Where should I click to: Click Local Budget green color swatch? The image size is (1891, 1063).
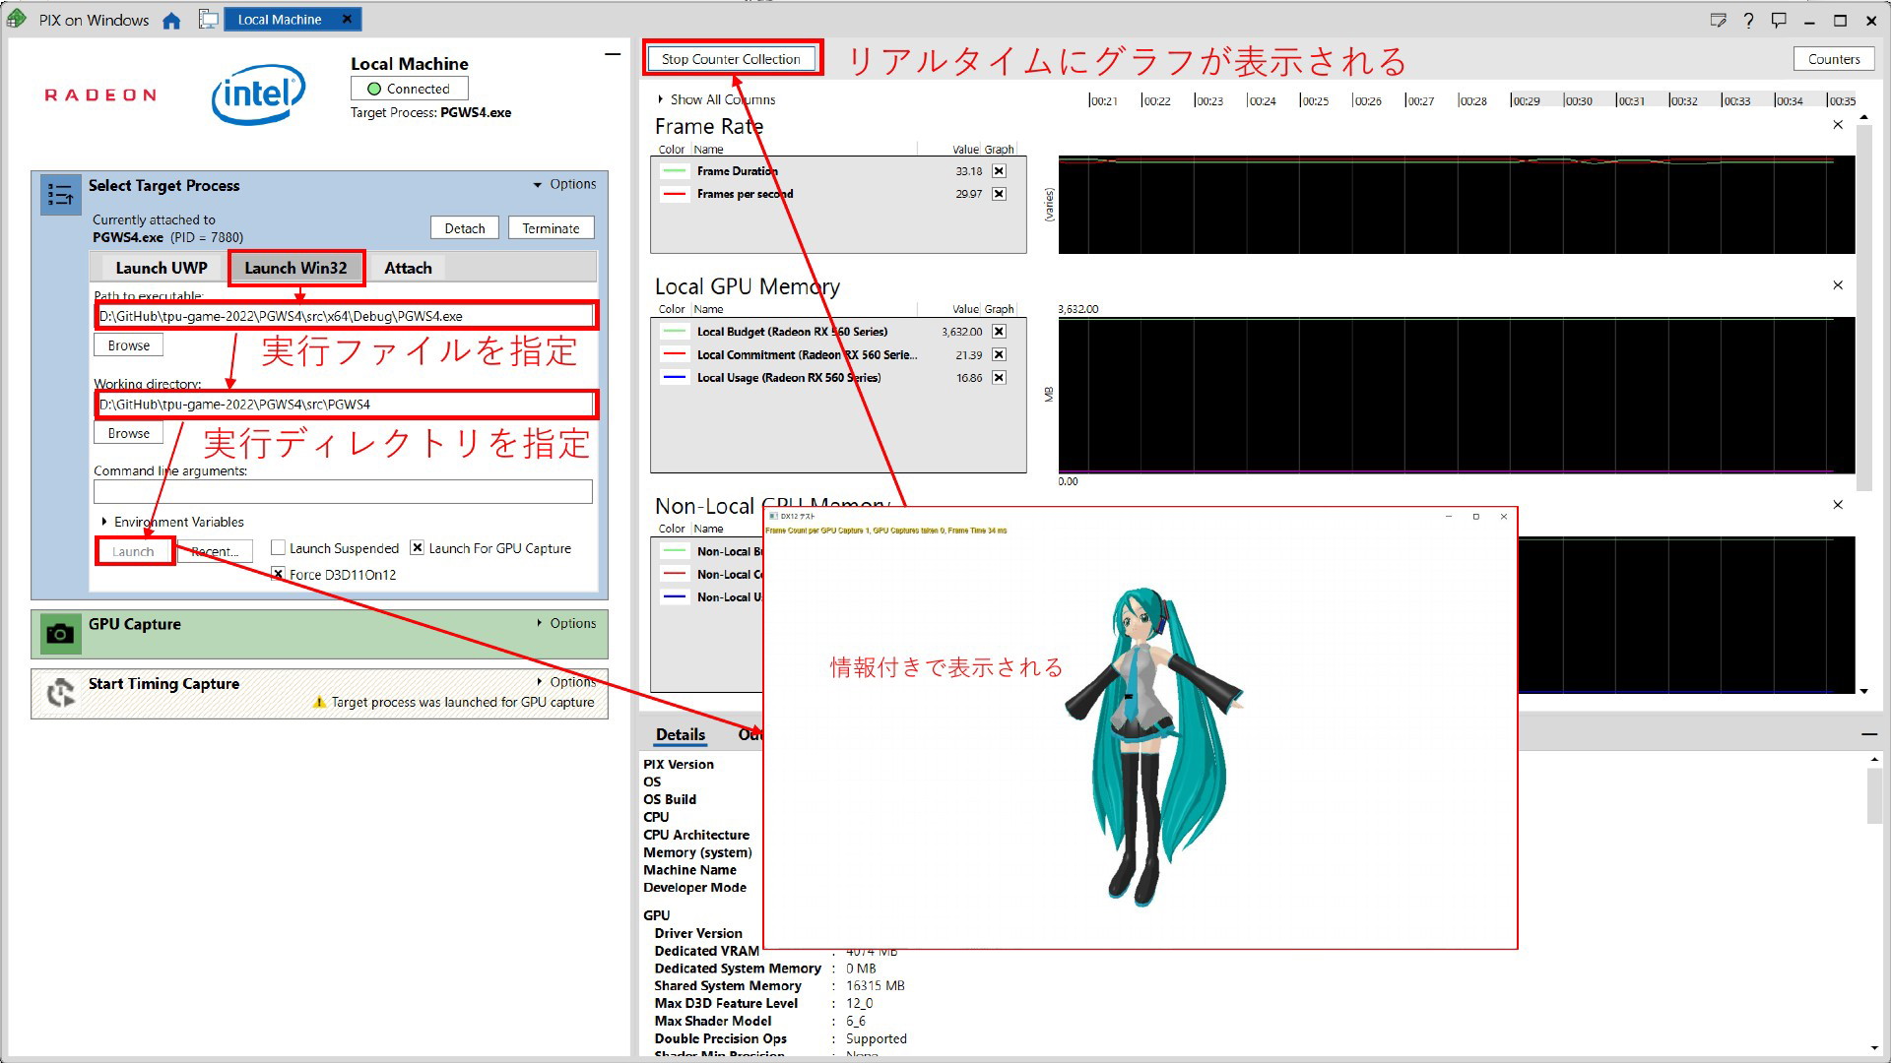675,332
